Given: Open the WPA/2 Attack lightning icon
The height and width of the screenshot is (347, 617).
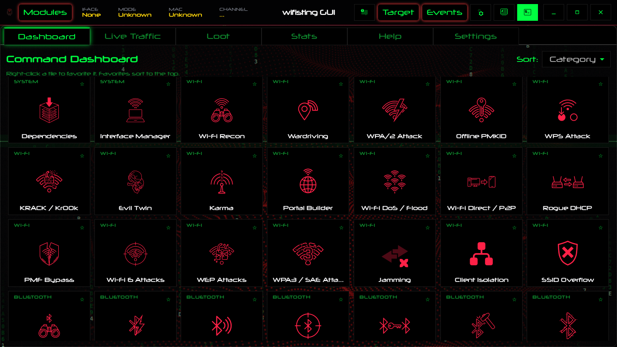Looking at the screenshot, I should [394, 111].
